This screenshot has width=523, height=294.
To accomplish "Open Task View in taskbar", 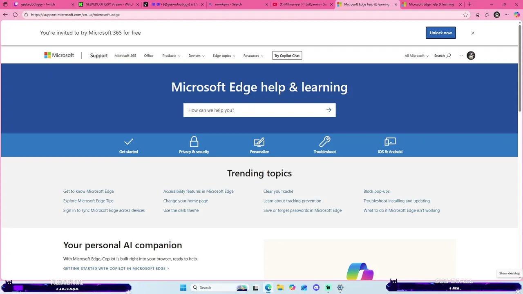I will (256, 287).
